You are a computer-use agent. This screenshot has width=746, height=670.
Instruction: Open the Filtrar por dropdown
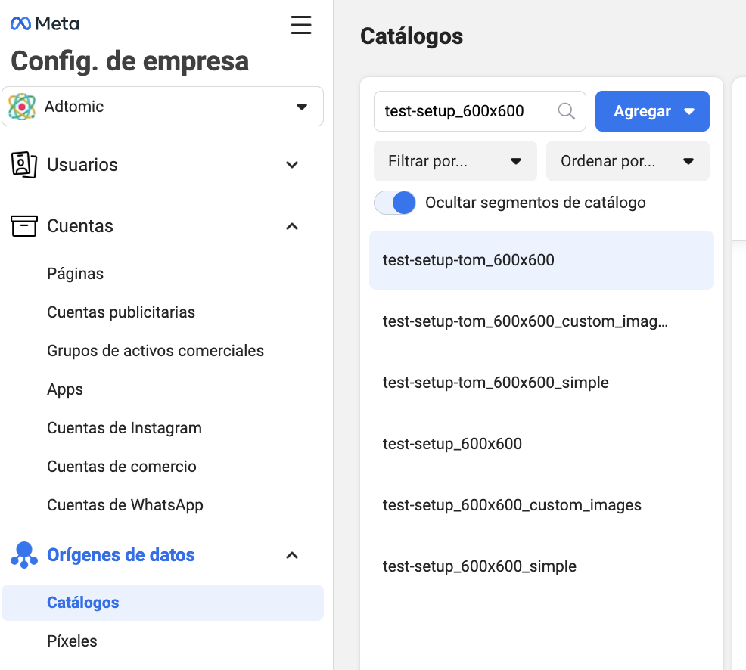point(455,161)
